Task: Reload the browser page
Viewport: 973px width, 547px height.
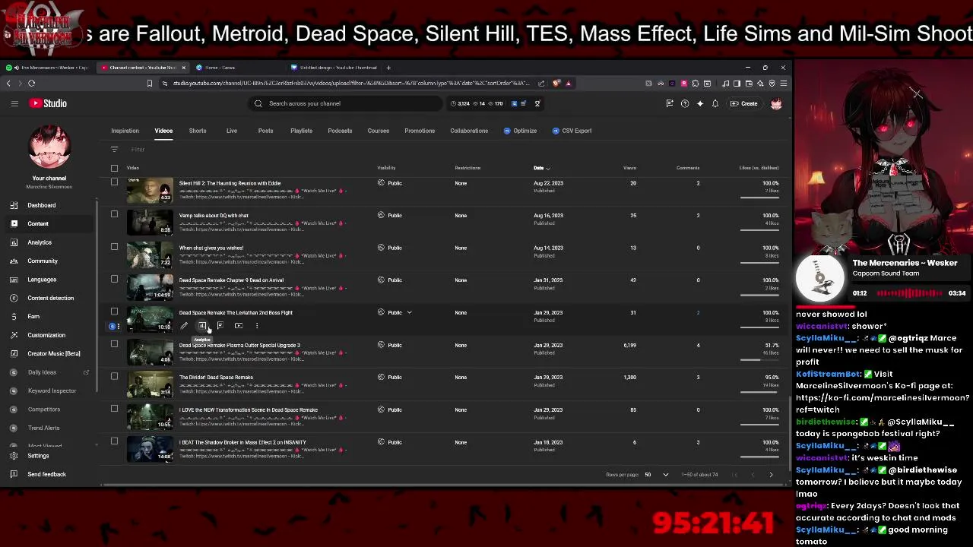Action: (31, 83)
